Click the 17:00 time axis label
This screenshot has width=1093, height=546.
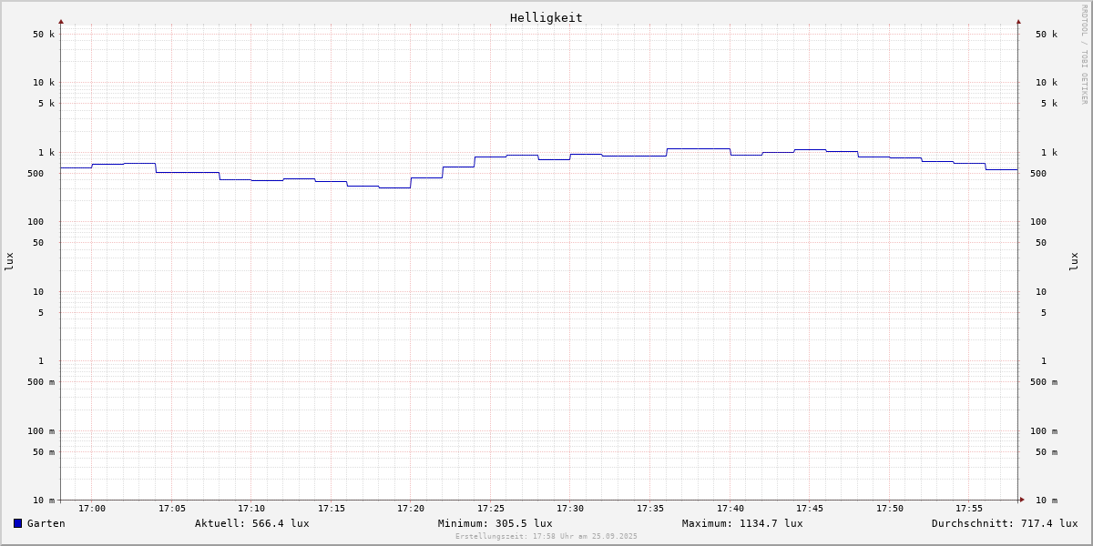point(92,509)
